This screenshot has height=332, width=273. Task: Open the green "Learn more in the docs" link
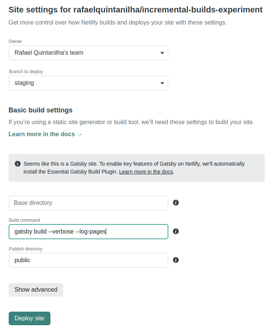pos(42,134)
